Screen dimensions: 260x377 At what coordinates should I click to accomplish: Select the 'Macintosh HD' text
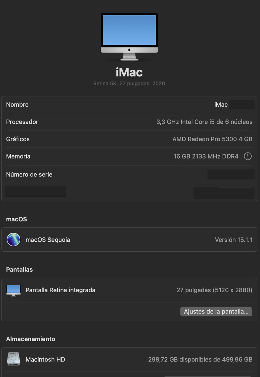(x=45, y=359)
